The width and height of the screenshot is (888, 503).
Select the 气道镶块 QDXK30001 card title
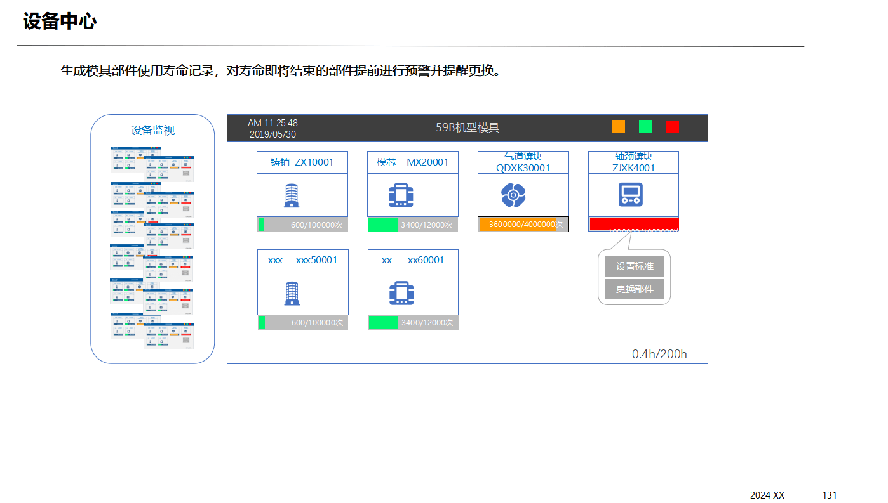click(523, 162)
